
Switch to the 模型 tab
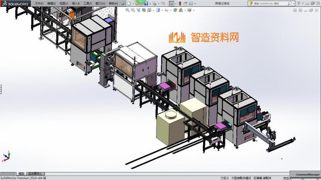click(22, 174)
